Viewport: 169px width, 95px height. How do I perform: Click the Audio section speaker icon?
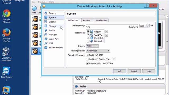(77, 86)
